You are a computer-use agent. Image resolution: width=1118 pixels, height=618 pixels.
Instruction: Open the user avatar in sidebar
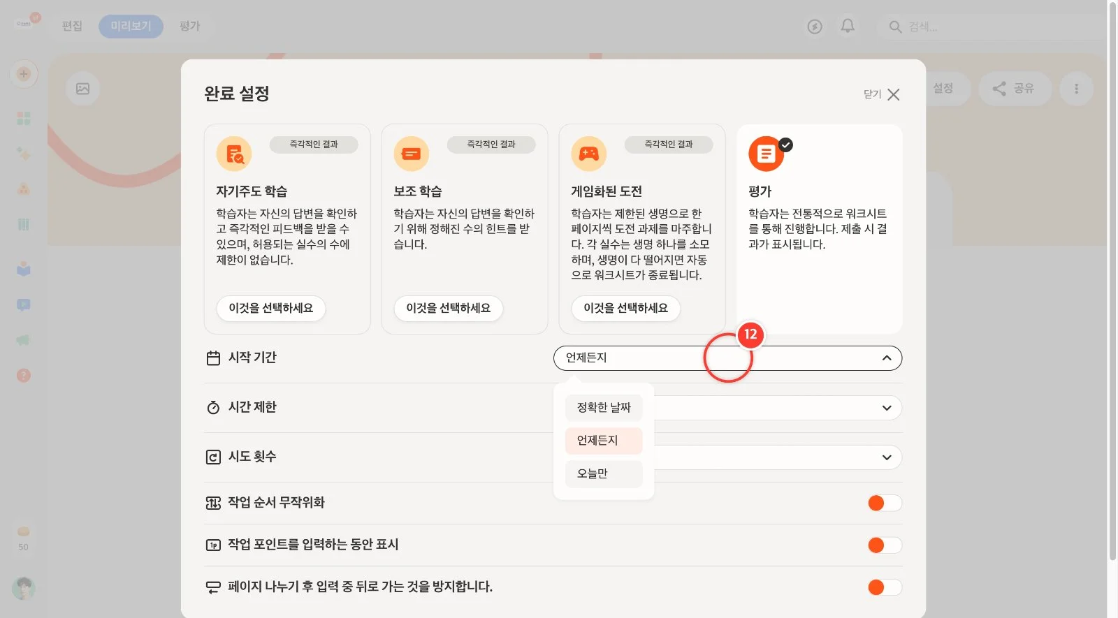coord(24,589)
